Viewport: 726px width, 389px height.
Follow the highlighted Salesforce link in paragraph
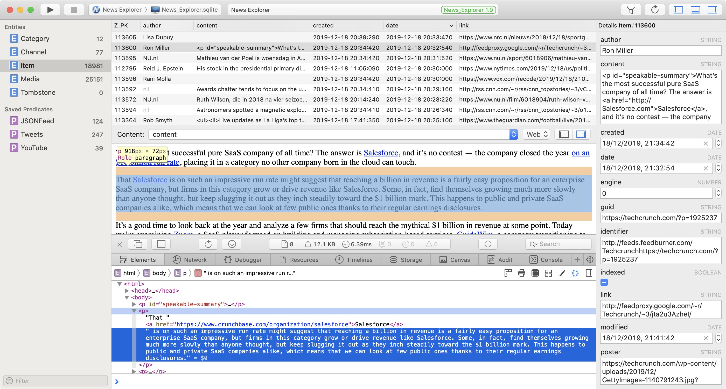point(150,180)
